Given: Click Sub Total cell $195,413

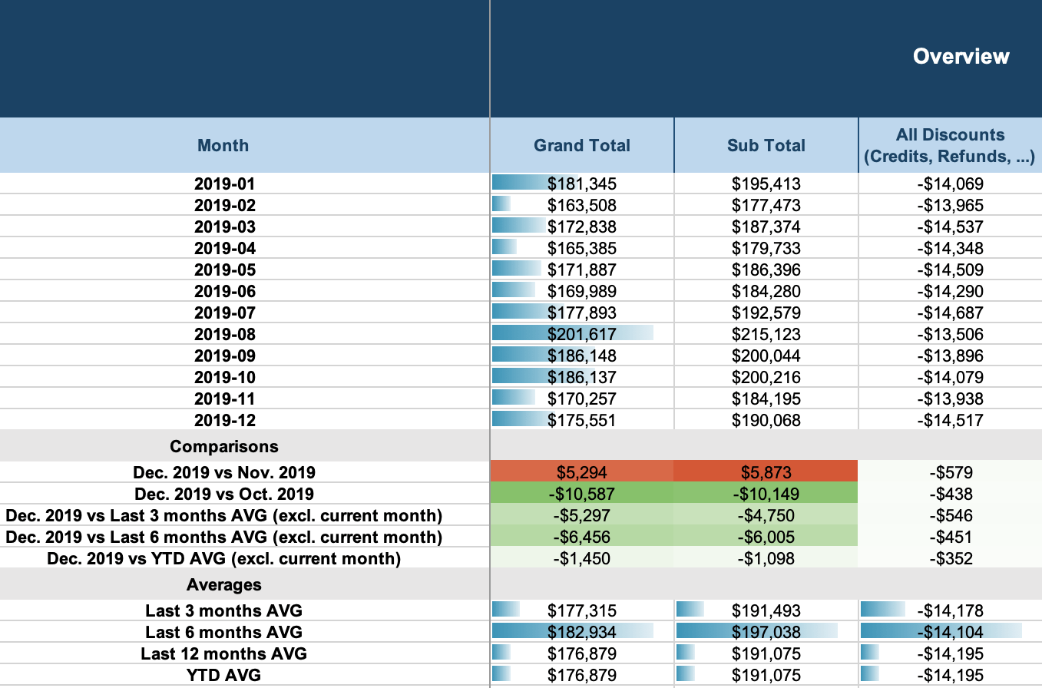Looking at the screenshot, I should click(766, 184).
